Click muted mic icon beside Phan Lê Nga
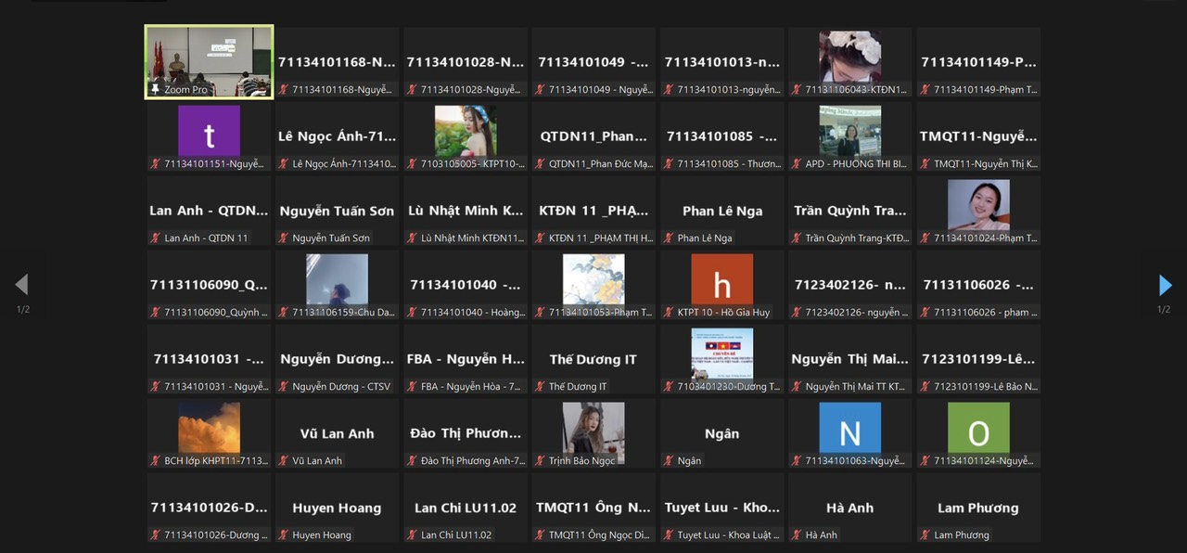The image size is (1187, 553). pyautogui.click(x=668, y=238)
